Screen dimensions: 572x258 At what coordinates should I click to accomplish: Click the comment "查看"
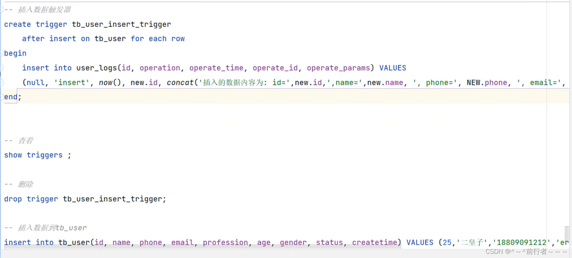tap(26, 141)
